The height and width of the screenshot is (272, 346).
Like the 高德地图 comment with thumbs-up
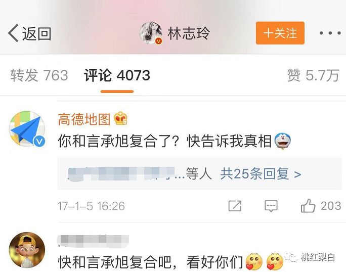pyautogui.click(x=308, y=206)
